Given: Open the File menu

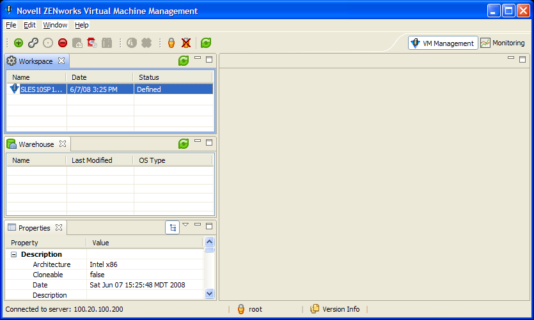Looking at the screenshot, I should 11,25.
